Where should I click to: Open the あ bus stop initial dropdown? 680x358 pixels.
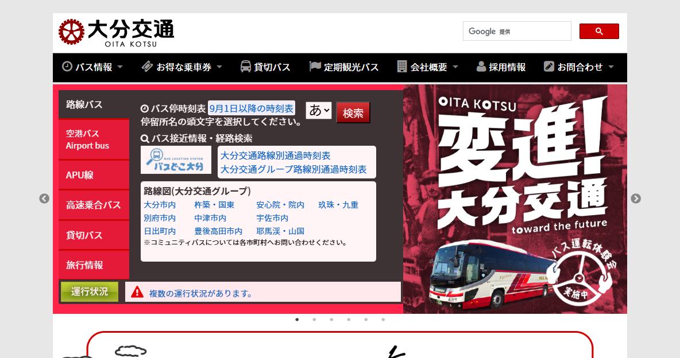[x=319, y=111]
